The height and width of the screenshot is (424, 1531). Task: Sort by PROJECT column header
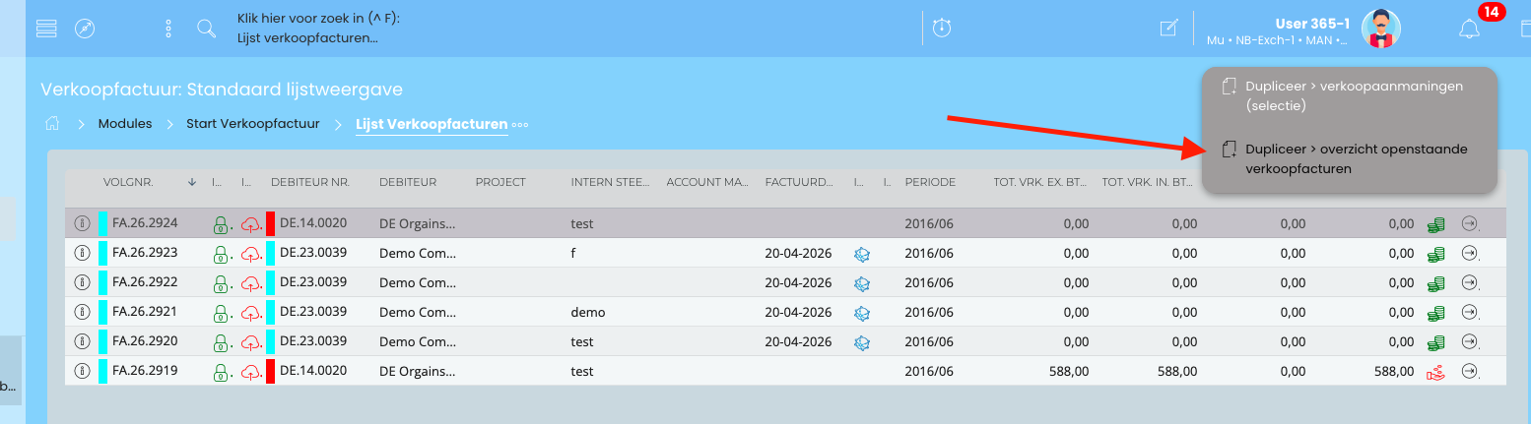click(500, 182)
